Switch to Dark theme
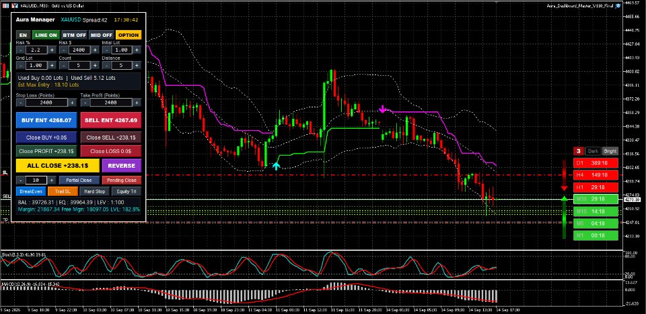This screenshot has height=314, width=646. pyautogui.click(x=593, y=151)
